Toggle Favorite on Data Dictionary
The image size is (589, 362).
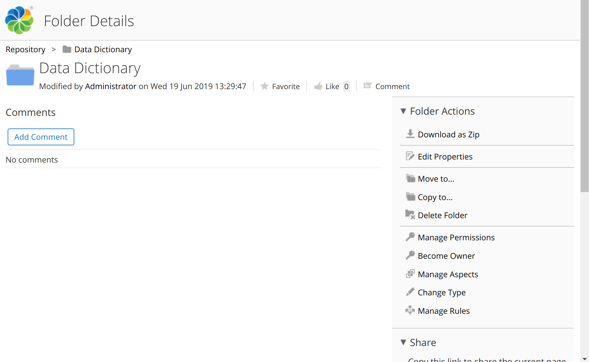tap(280, 86)
